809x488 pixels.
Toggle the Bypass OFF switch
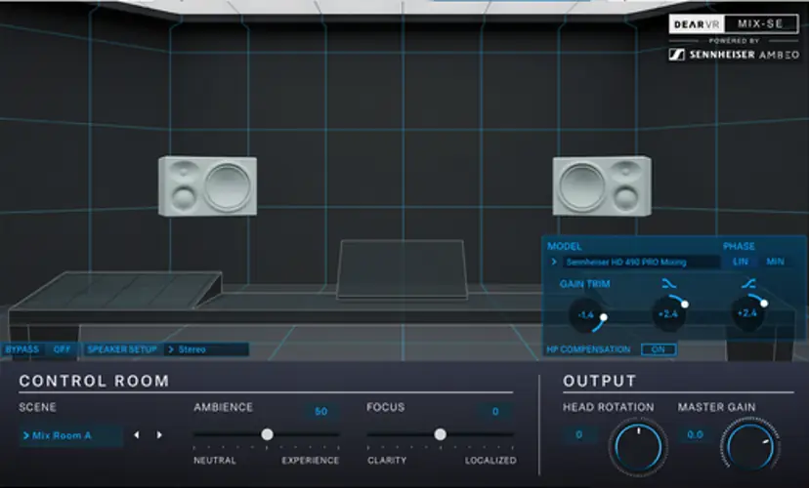(x=63, y=348)
